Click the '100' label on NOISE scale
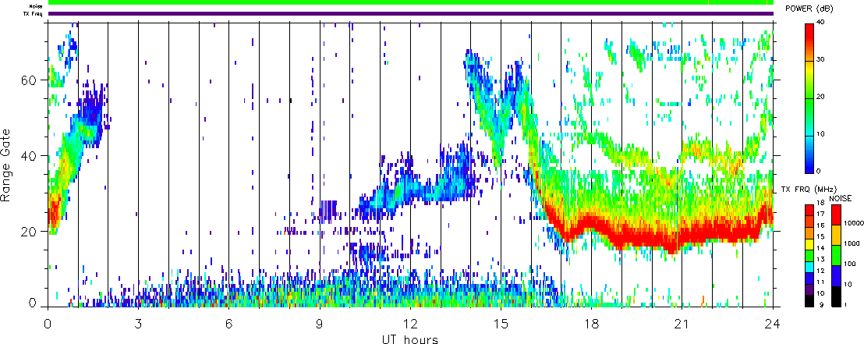This screenshot has width=864, height=344. pos(849,264)
